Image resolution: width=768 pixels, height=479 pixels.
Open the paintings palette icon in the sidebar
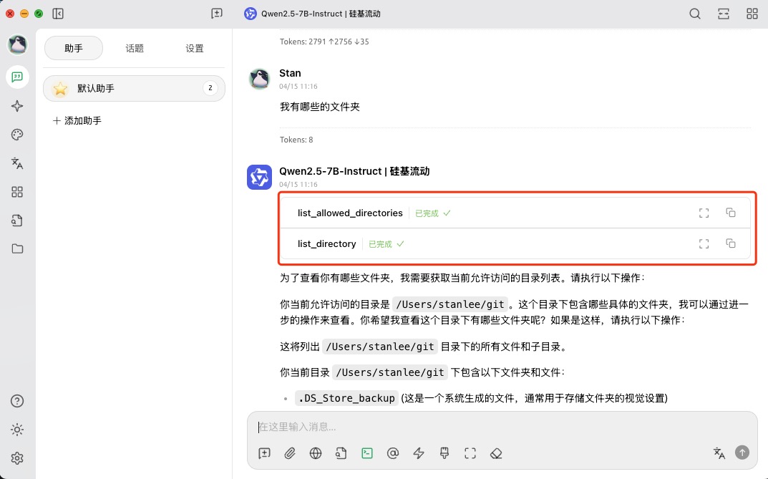point(17,135)
